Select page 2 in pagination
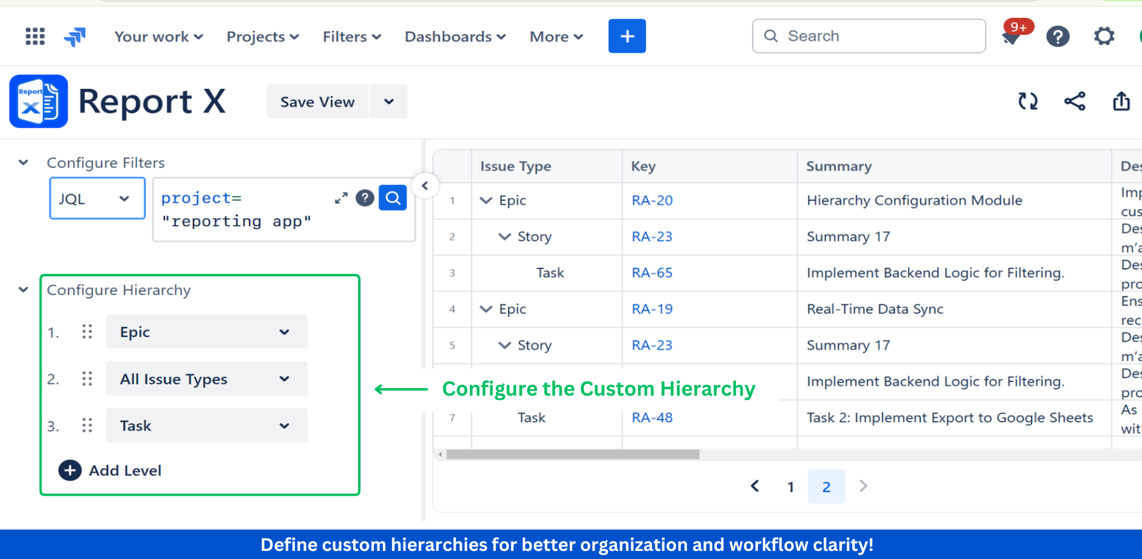1142x559 pixels. click(x=826, y=487)
